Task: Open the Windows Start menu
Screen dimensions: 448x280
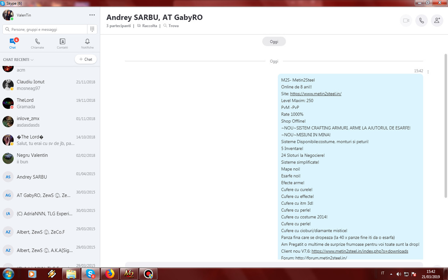Action: point(8,274)
